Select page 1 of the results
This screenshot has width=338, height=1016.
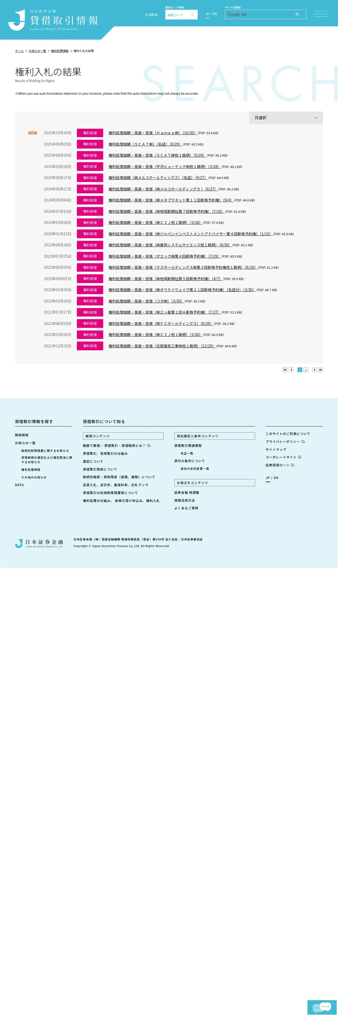[x=300, y=370]
